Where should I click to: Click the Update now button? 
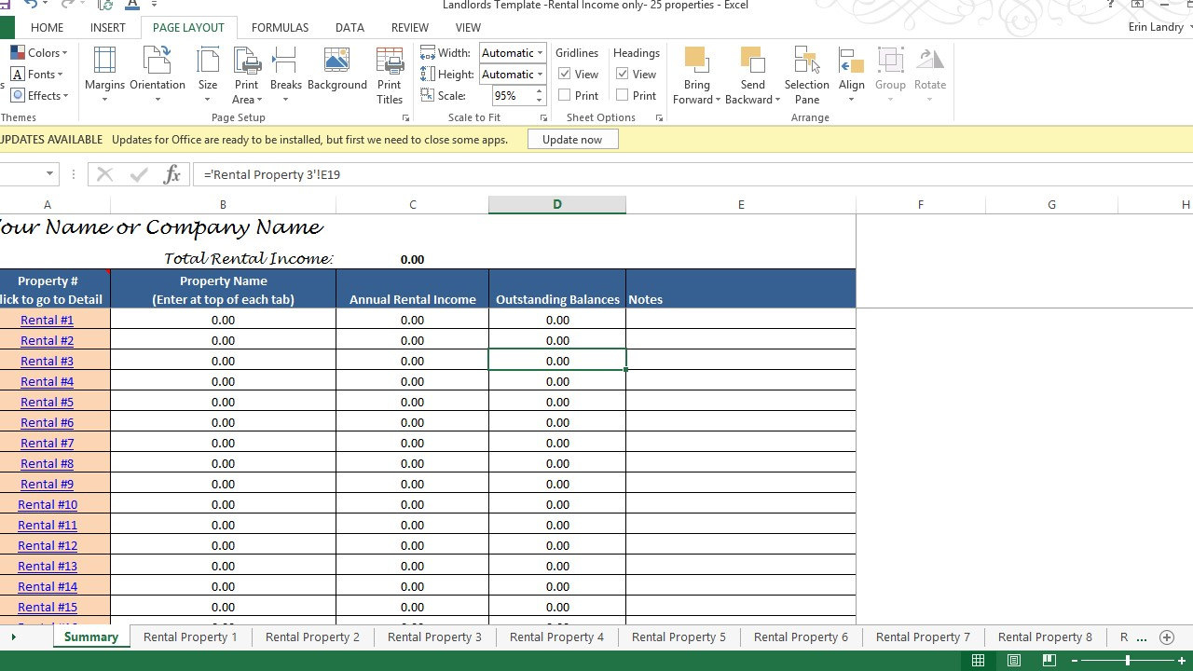tap(572, 140)
